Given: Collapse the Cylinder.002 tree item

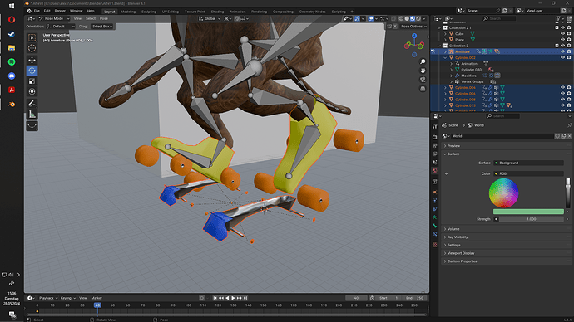Looking at the screenshot, I should coord(445,58).
